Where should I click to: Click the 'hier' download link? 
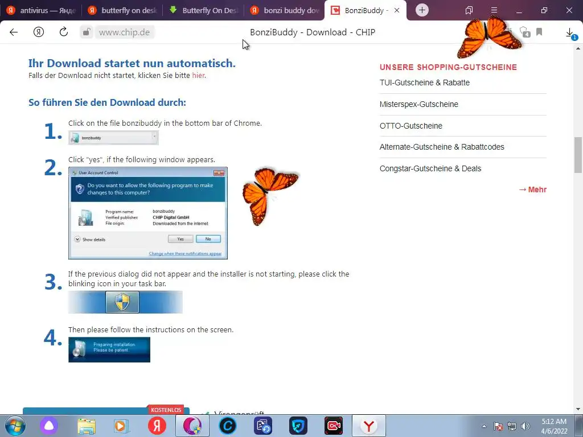(x=198, y=76)
